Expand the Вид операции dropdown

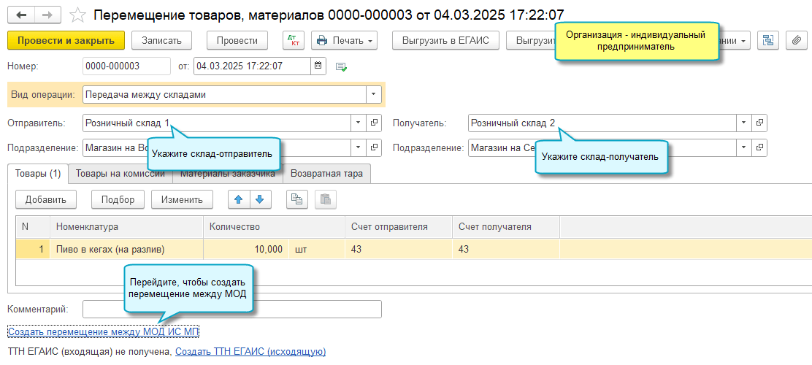374,95
